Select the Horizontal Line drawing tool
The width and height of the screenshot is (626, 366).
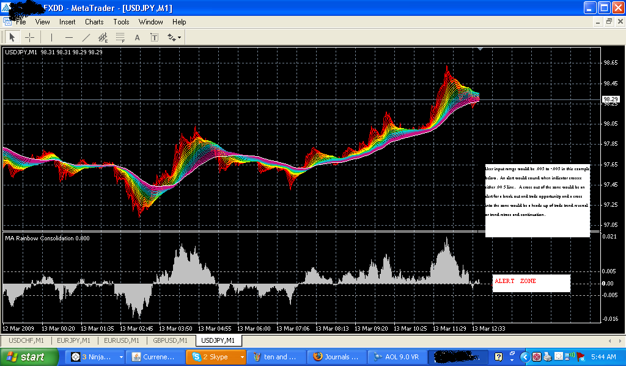pos(68,37)
